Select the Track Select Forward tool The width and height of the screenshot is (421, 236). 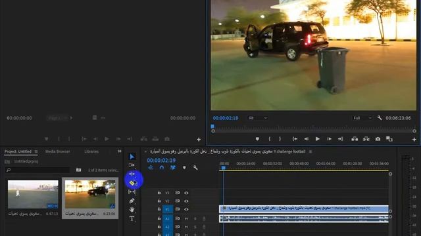point(132,165)
